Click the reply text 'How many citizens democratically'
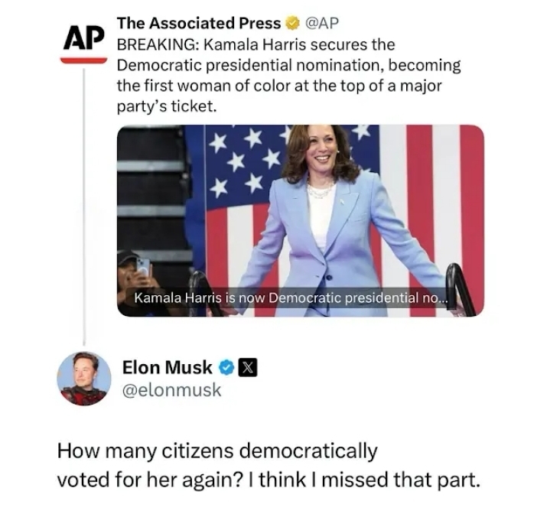The image size is (550, 514). 217,451
